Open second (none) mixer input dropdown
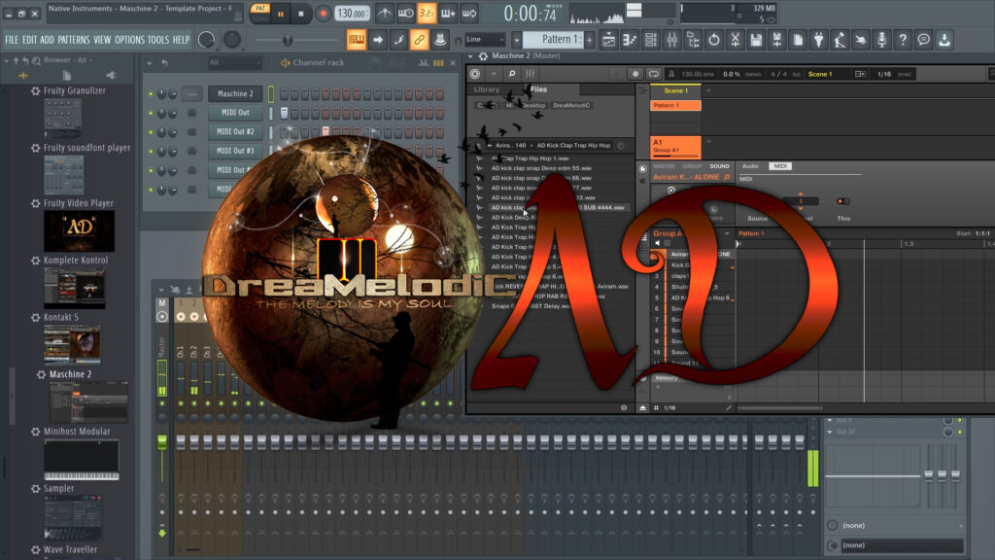The height and width of the screenshot is (560, 995). coord(901,544)
